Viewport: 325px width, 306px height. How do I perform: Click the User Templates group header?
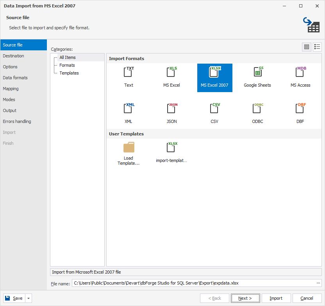(x=214, y=134)
